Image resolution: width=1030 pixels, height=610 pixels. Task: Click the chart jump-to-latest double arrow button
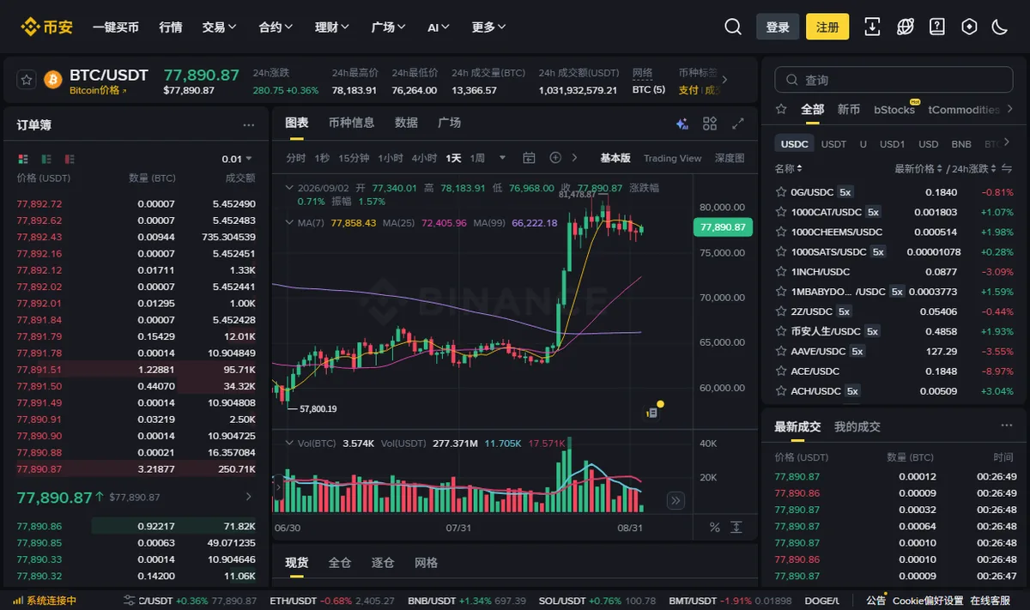[676, 500]
